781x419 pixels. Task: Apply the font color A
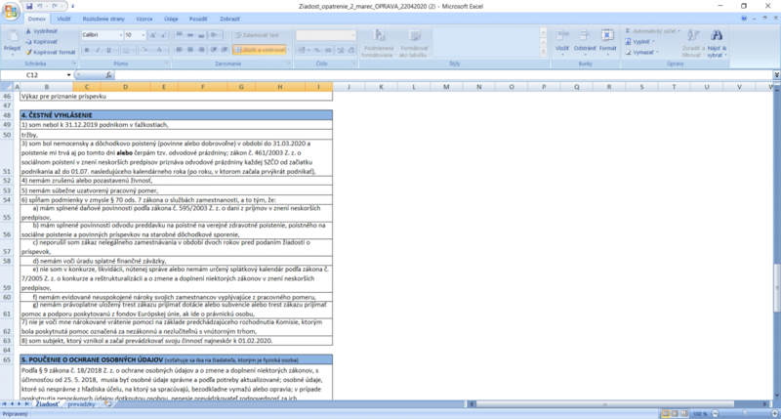pyautogui.click(x=159, y=50)
